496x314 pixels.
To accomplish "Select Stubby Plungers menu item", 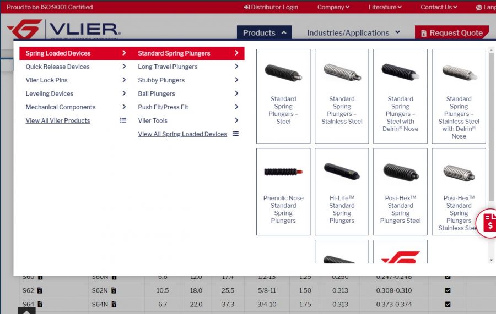I will pos(188,80).
